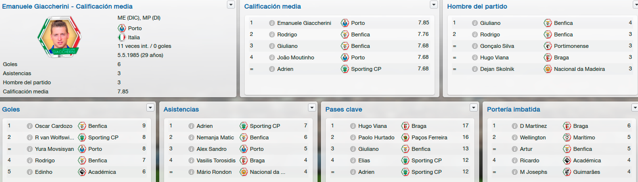Click Benfica club badge next to Rodrigo in Calificación media

click(x=344, y=34)
